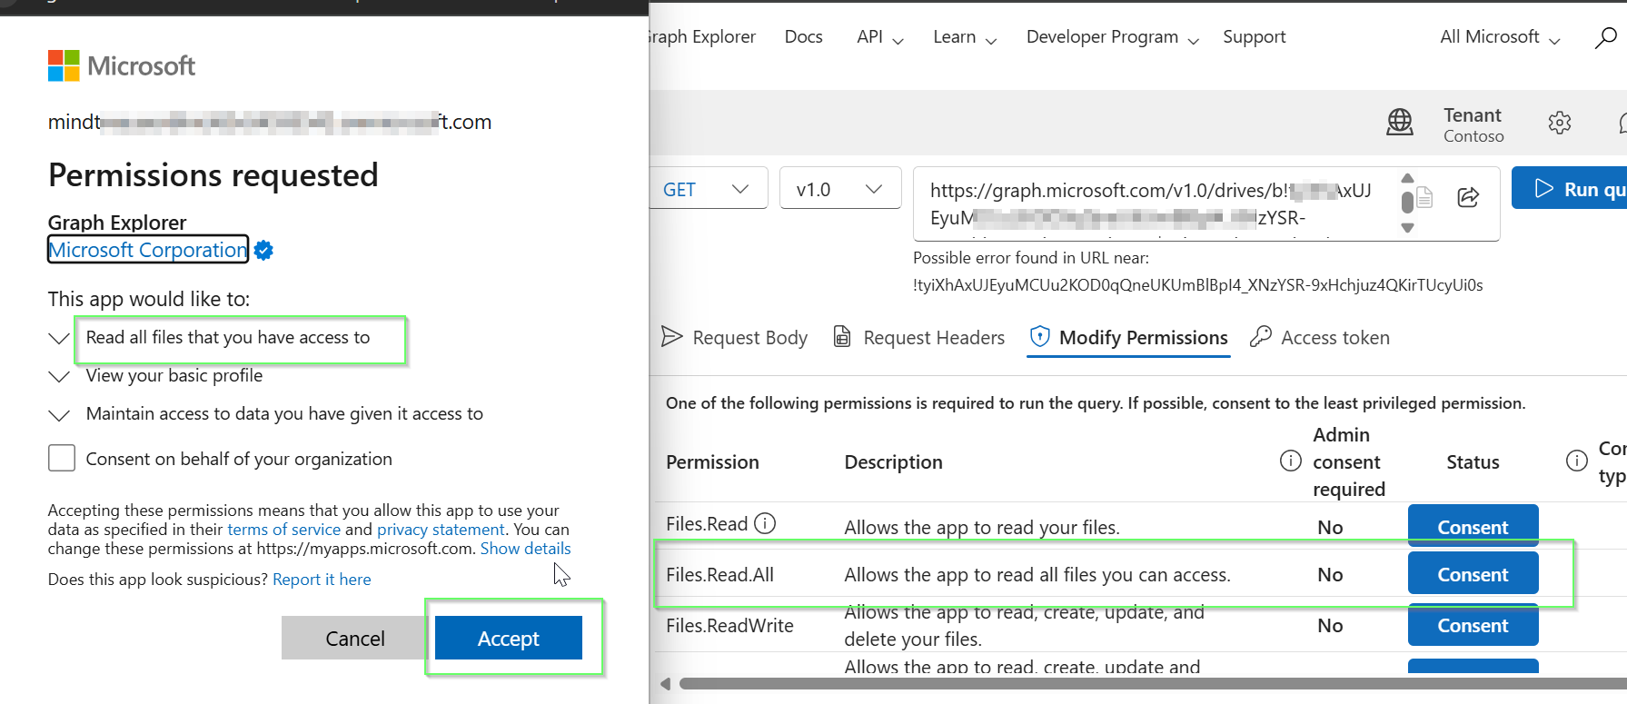Screen dimensions: 1627x704
Task: Switch to Modify Permissions tab
Action: (1128, 338)
